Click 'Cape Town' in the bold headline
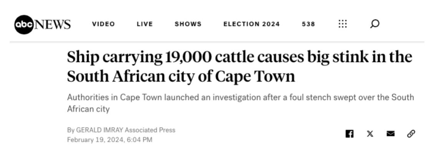Image resolution: width=437 pixels, height=161 pixels. (x=255, y=76)
